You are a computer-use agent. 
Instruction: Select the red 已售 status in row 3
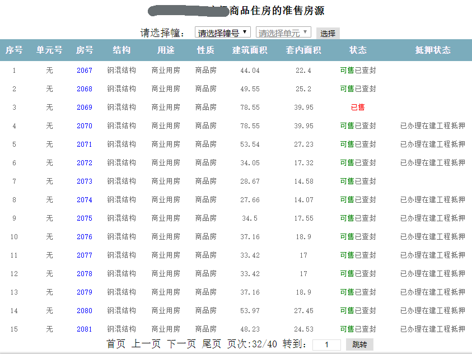tap(358, 108)
